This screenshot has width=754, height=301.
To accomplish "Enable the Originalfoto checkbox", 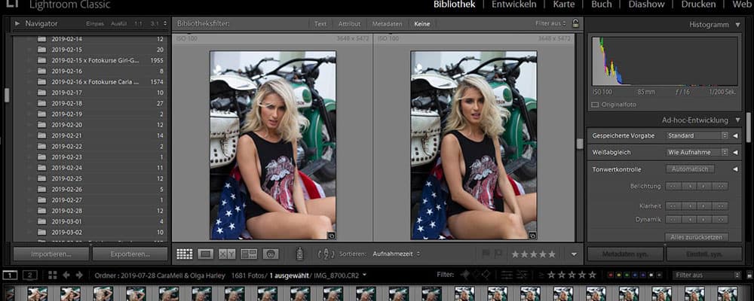I will click(x=595, y=104).
